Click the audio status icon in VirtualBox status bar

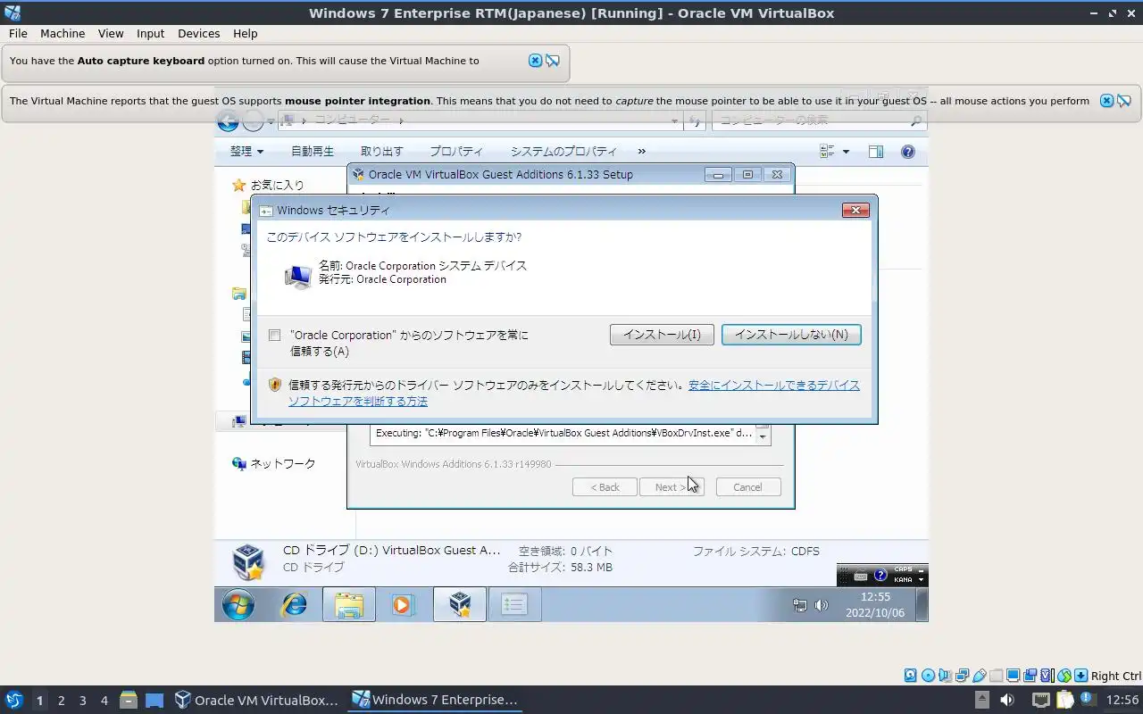(945, 676)
